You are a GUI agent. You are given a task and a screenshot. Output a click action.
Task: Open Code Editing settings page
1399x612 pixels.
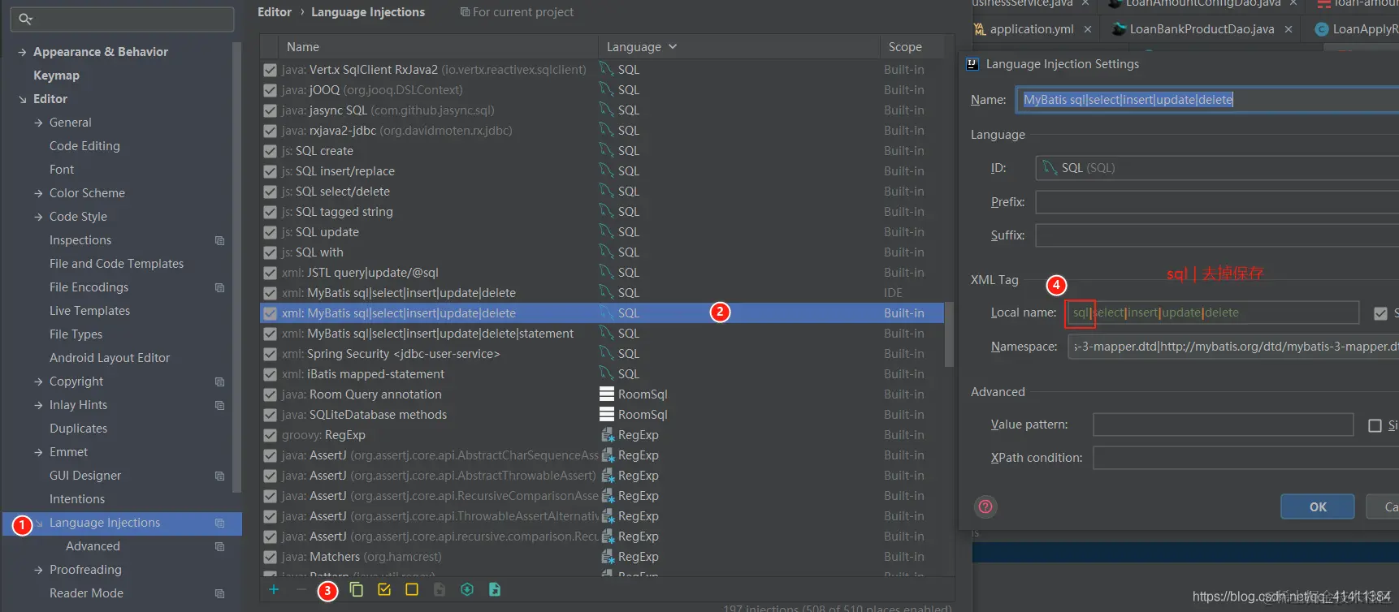[x=84, y=146]
